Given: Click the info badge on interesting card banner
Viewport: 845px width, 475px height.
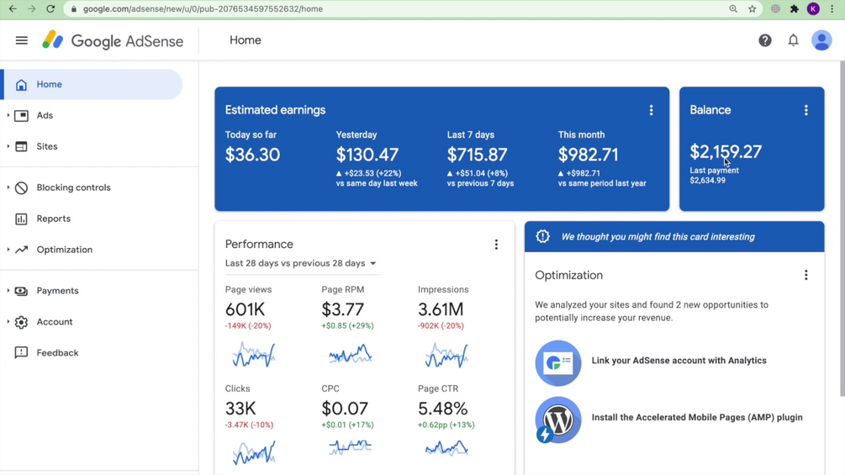Looking at the screenshot, I should (542, 236).
